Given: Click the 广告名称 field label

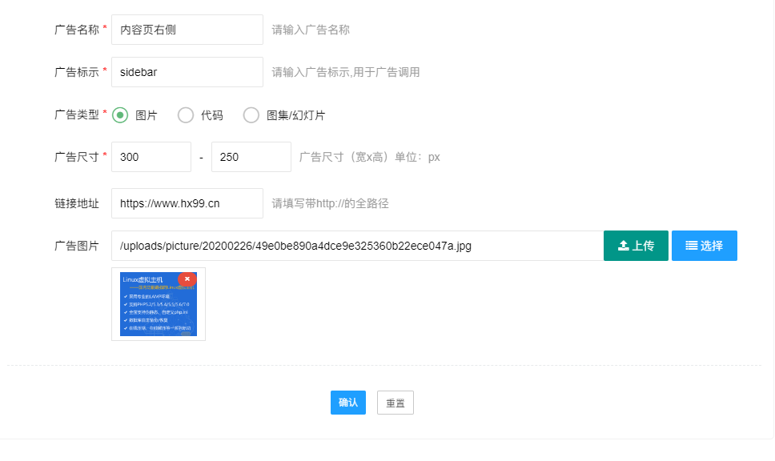Looking at the screenshot, I should pyautogui.click(x=77, y=30).
